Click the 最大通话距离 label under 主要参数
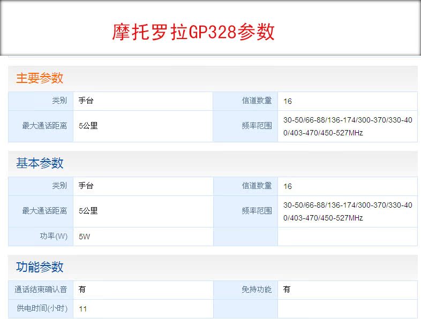Viewport: 421px width, 319px height. [x=44, y=126]
